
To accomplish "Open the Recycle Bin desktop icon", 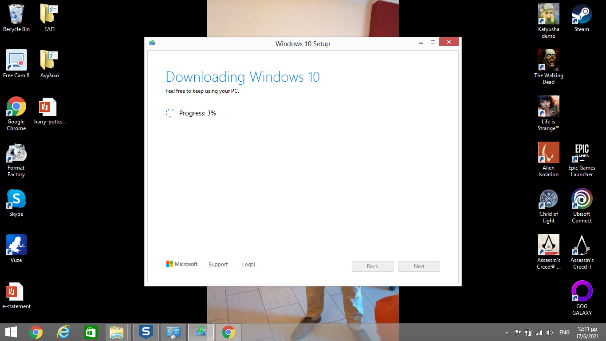I will tap(16, 18).
